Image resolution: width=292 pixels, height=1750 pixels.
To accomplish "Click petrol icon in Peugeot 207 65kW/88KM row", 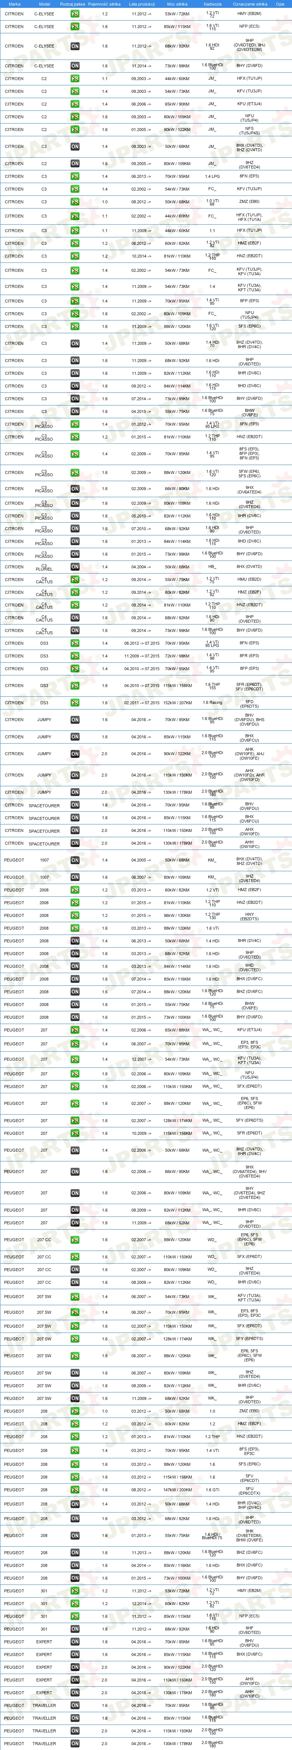I will click(75, 1031).
